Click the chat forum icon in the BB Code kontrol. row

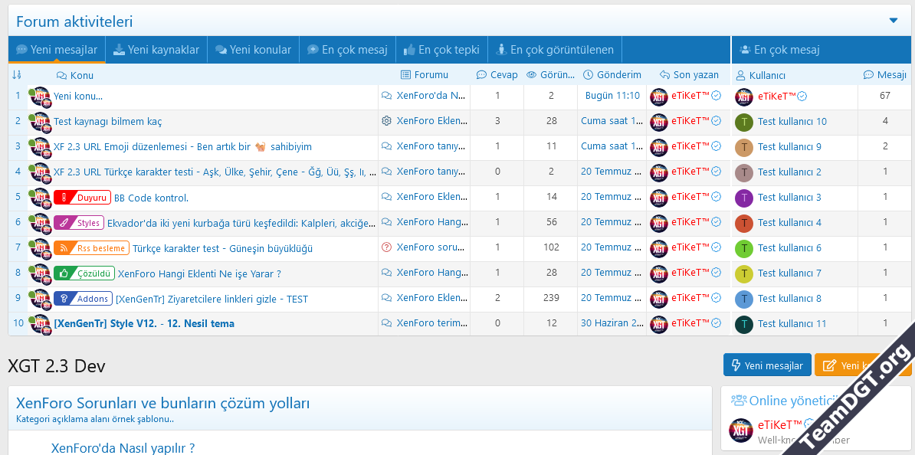coord(386,197)
